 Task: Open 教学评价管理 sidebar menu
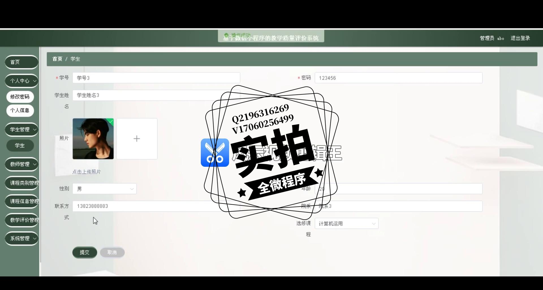click(x=22, y=220)
